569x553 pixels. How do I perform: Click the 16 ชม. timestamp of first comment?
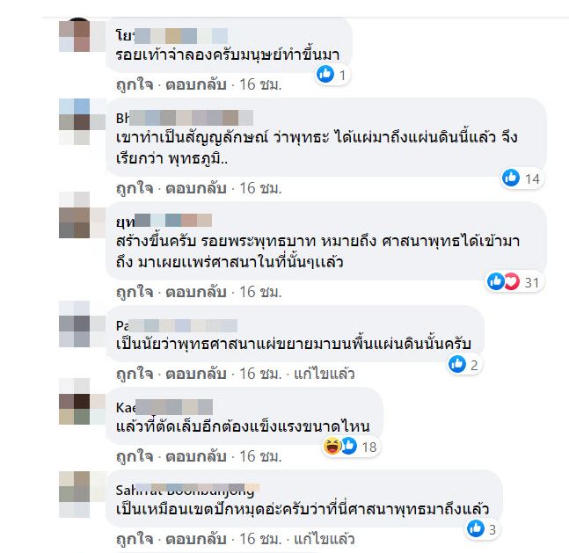pyautogui.click(x=260, y=84)
